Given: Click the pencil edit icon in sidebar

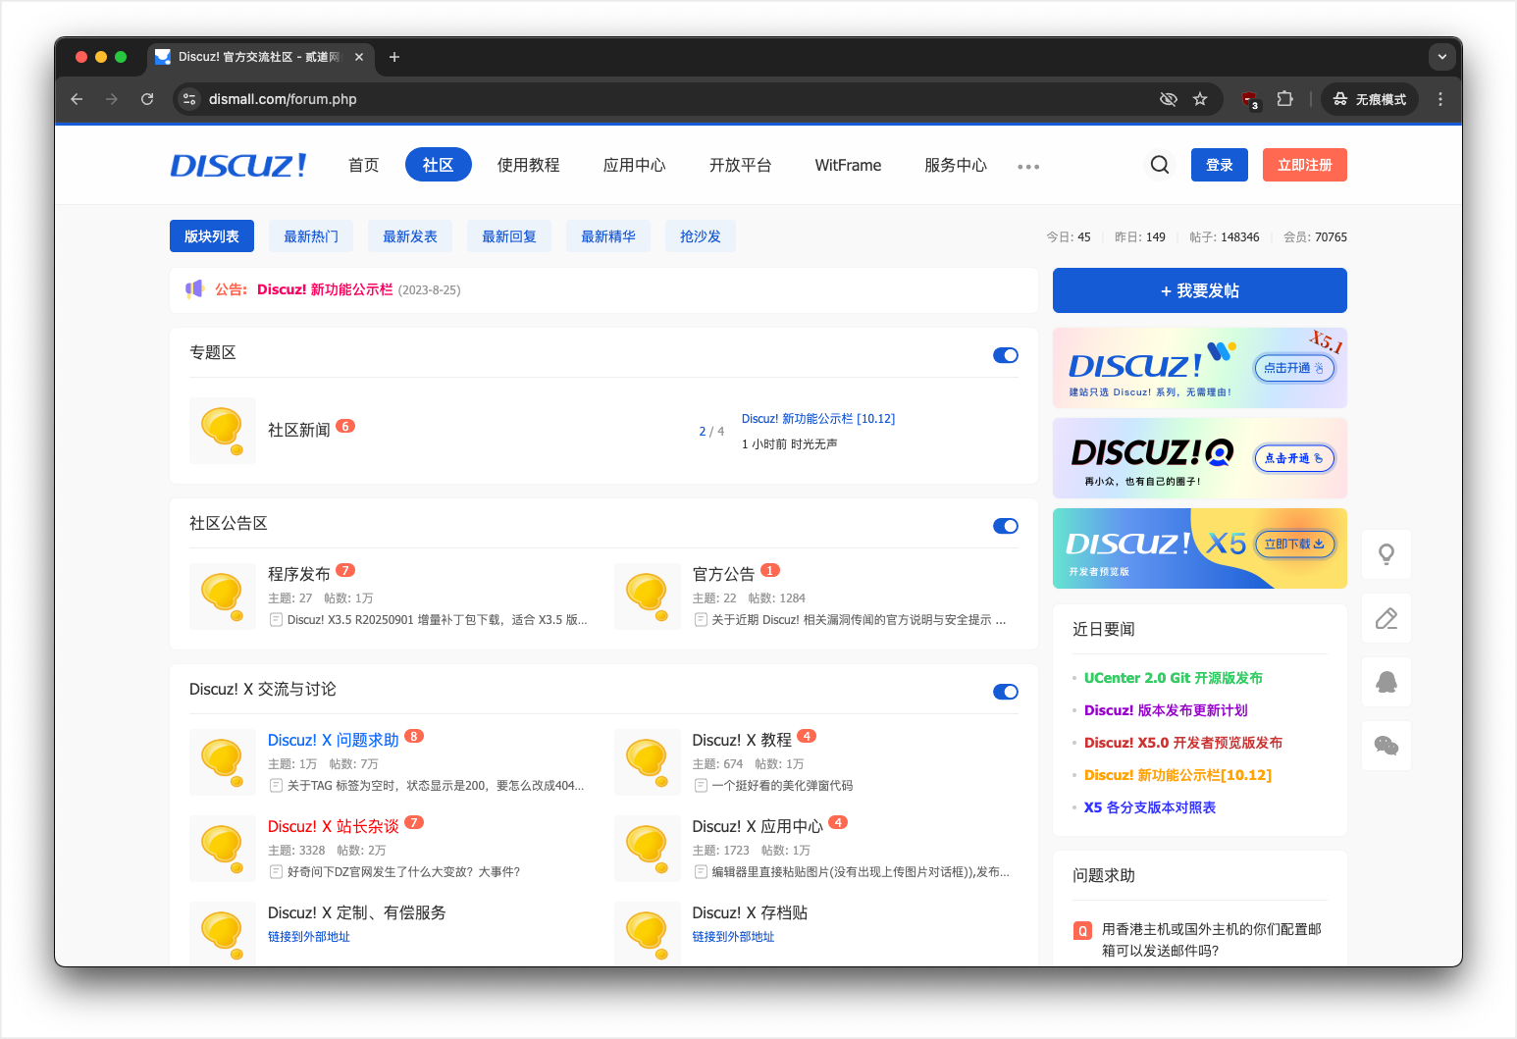Looking at the screenshot, I should (x=1386, y=618).
